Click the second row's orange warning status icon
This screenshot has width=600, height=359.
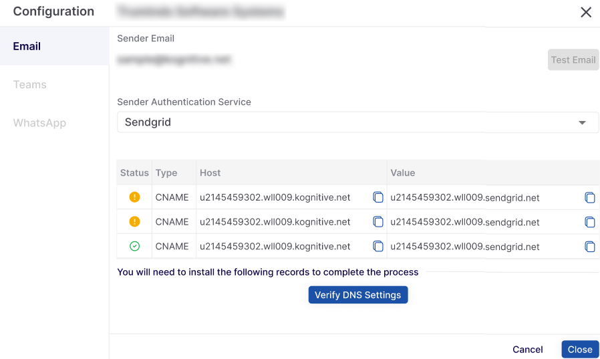point(134,222)
